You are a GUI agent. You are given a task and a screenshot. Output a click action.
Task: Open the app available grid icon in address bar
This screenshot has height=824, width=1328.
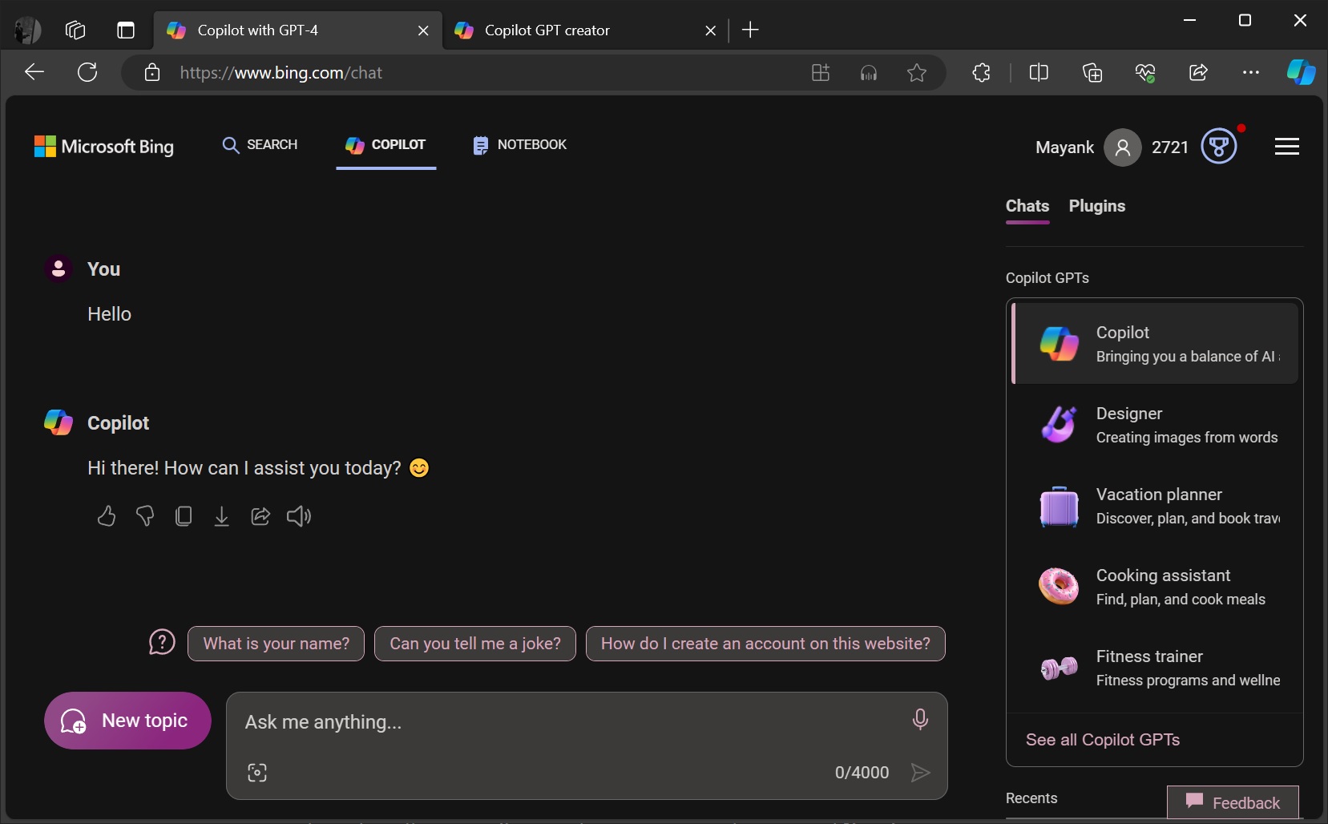pos(821,73)
